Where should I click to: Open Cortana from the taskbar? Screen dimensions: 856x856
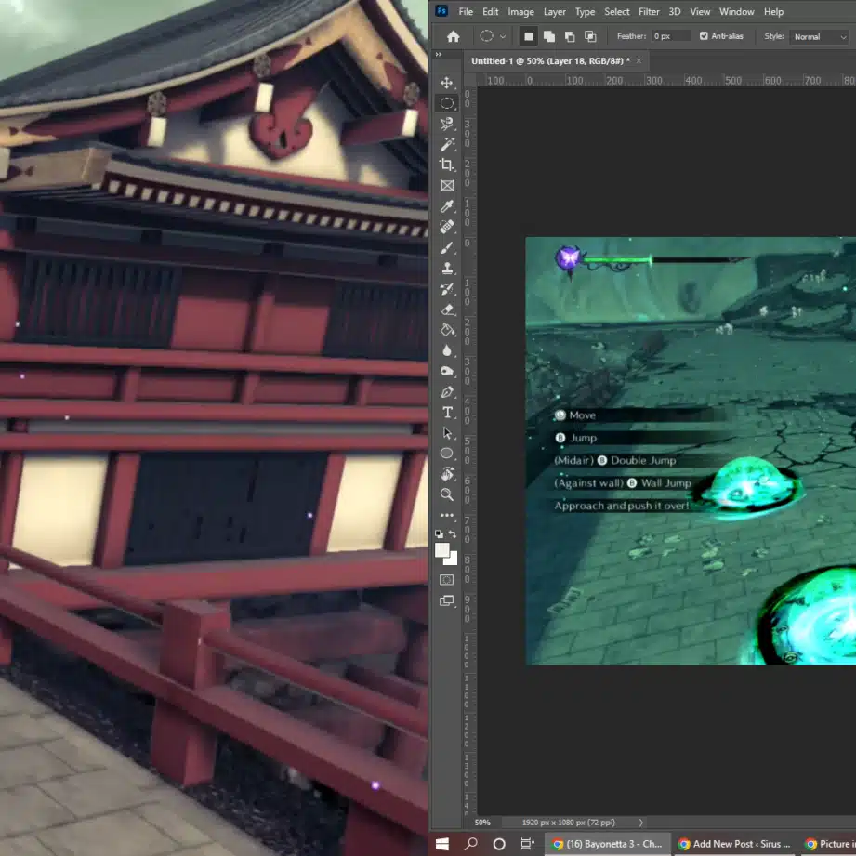(499, 844)
